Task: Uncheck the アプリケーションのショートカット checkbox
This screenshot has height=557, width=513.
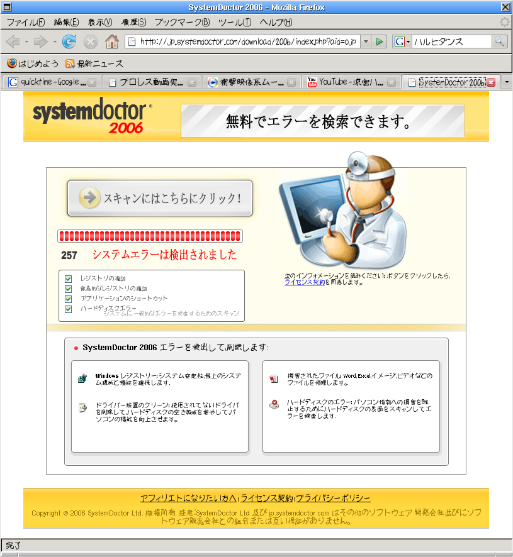Action: click(69, 299)
